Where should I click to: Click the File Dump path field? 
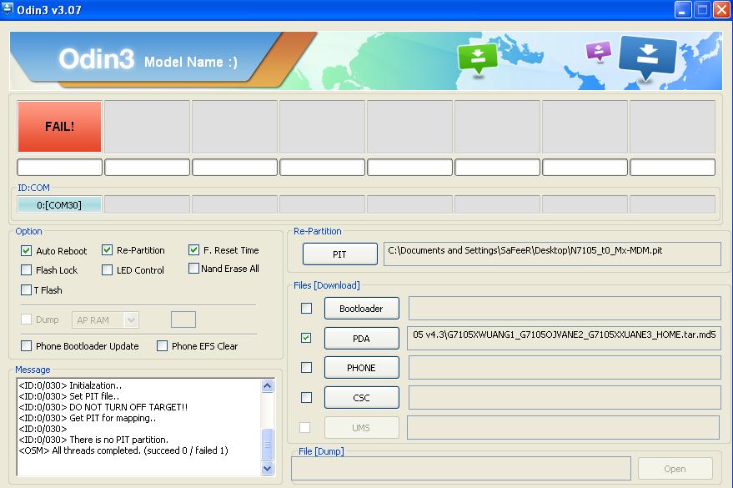461,468
